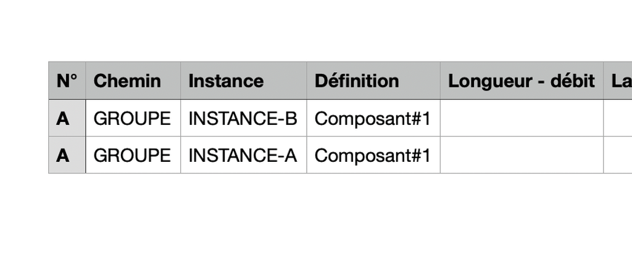Viewport: 632px width, 269px height.
Task: Select the INSTANCE-B cell
Action: (243, 118)
